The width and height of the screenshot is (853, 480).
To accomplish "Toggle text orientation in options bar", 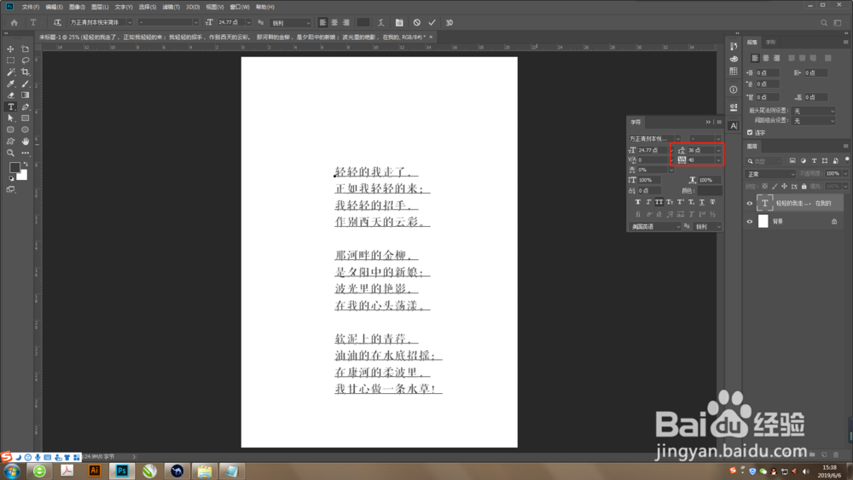I will [x=57, y=22].
